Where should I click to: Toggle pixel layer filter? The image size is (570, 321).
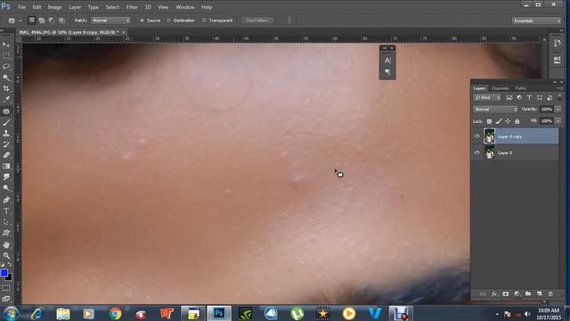[509, 97]
